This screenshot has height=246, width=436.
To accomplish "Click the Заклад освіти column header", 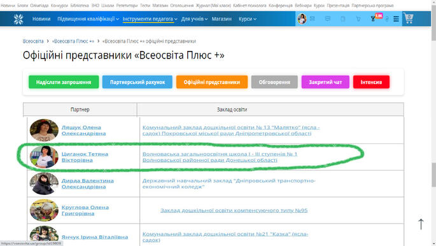I will [232, 110].
